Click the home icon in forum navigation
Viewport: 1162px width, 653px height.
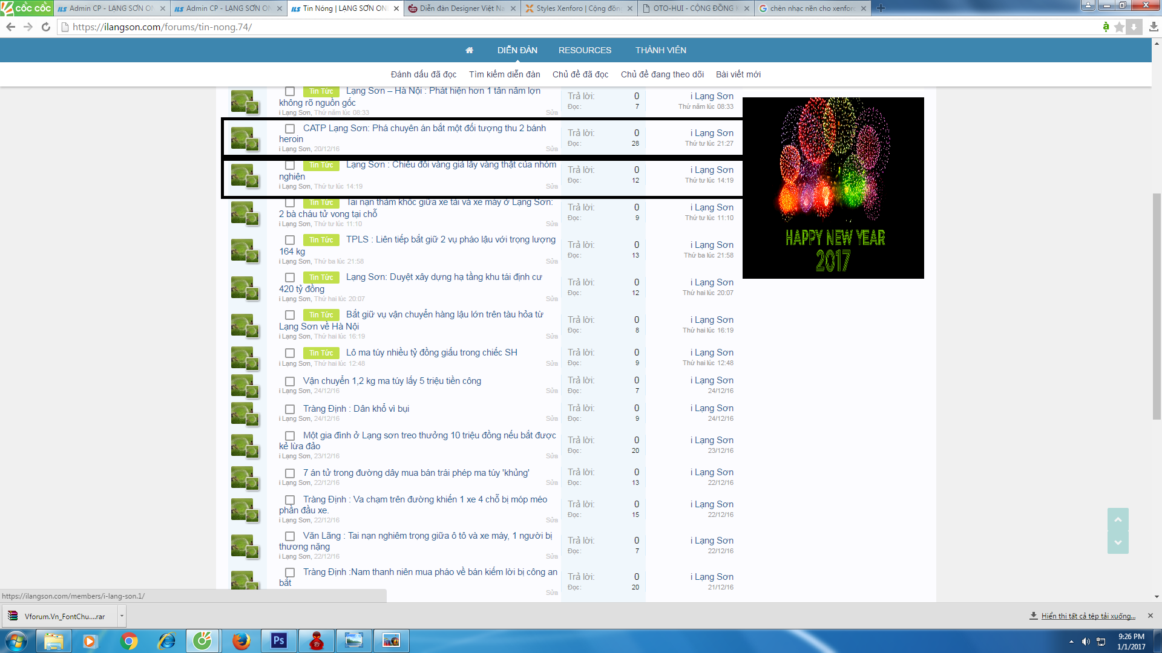click(469, 50)
